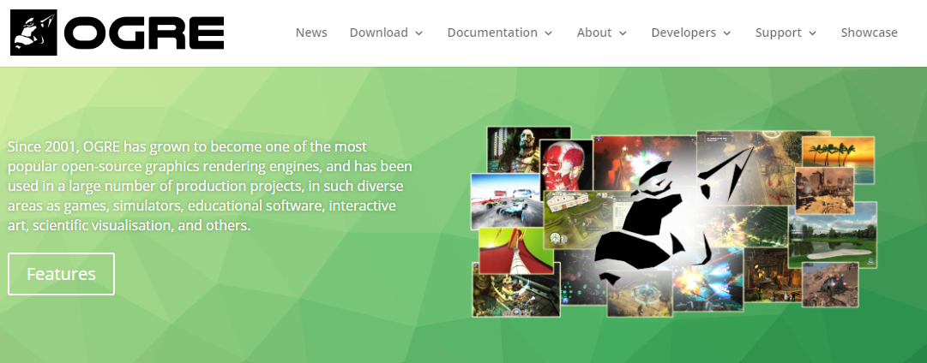Click the racing cars screenshot
The height and width of the screenshot is (363, 927).
[506, 200]
